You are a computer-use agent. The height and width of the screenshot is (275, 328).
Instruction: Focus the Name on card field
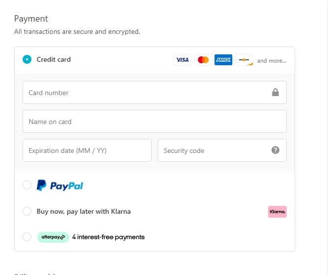pos(154,122)
